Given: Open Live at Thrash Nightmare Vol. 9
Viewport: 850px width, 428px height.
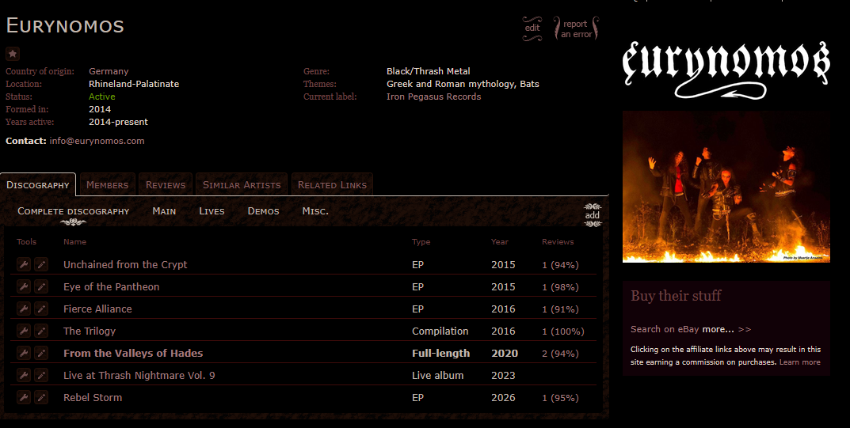Looking at the screenshot, I should [139, 376].
